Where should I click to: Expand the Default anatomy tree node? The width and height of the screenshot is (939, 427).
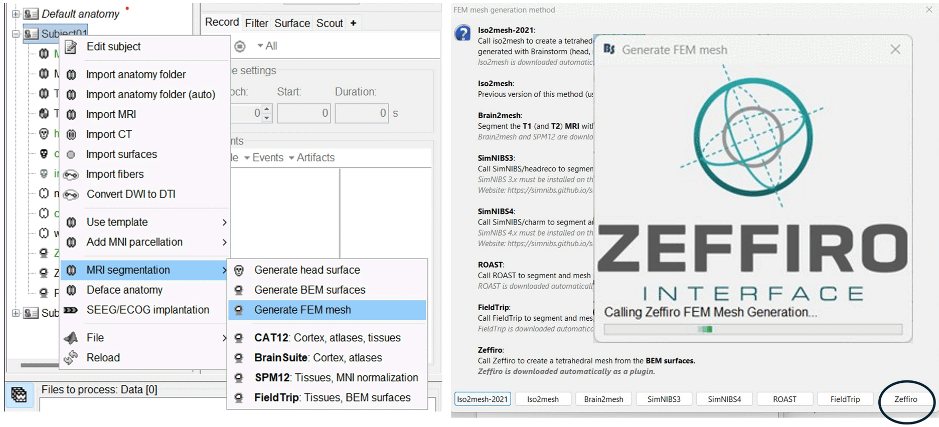[16, 14]
